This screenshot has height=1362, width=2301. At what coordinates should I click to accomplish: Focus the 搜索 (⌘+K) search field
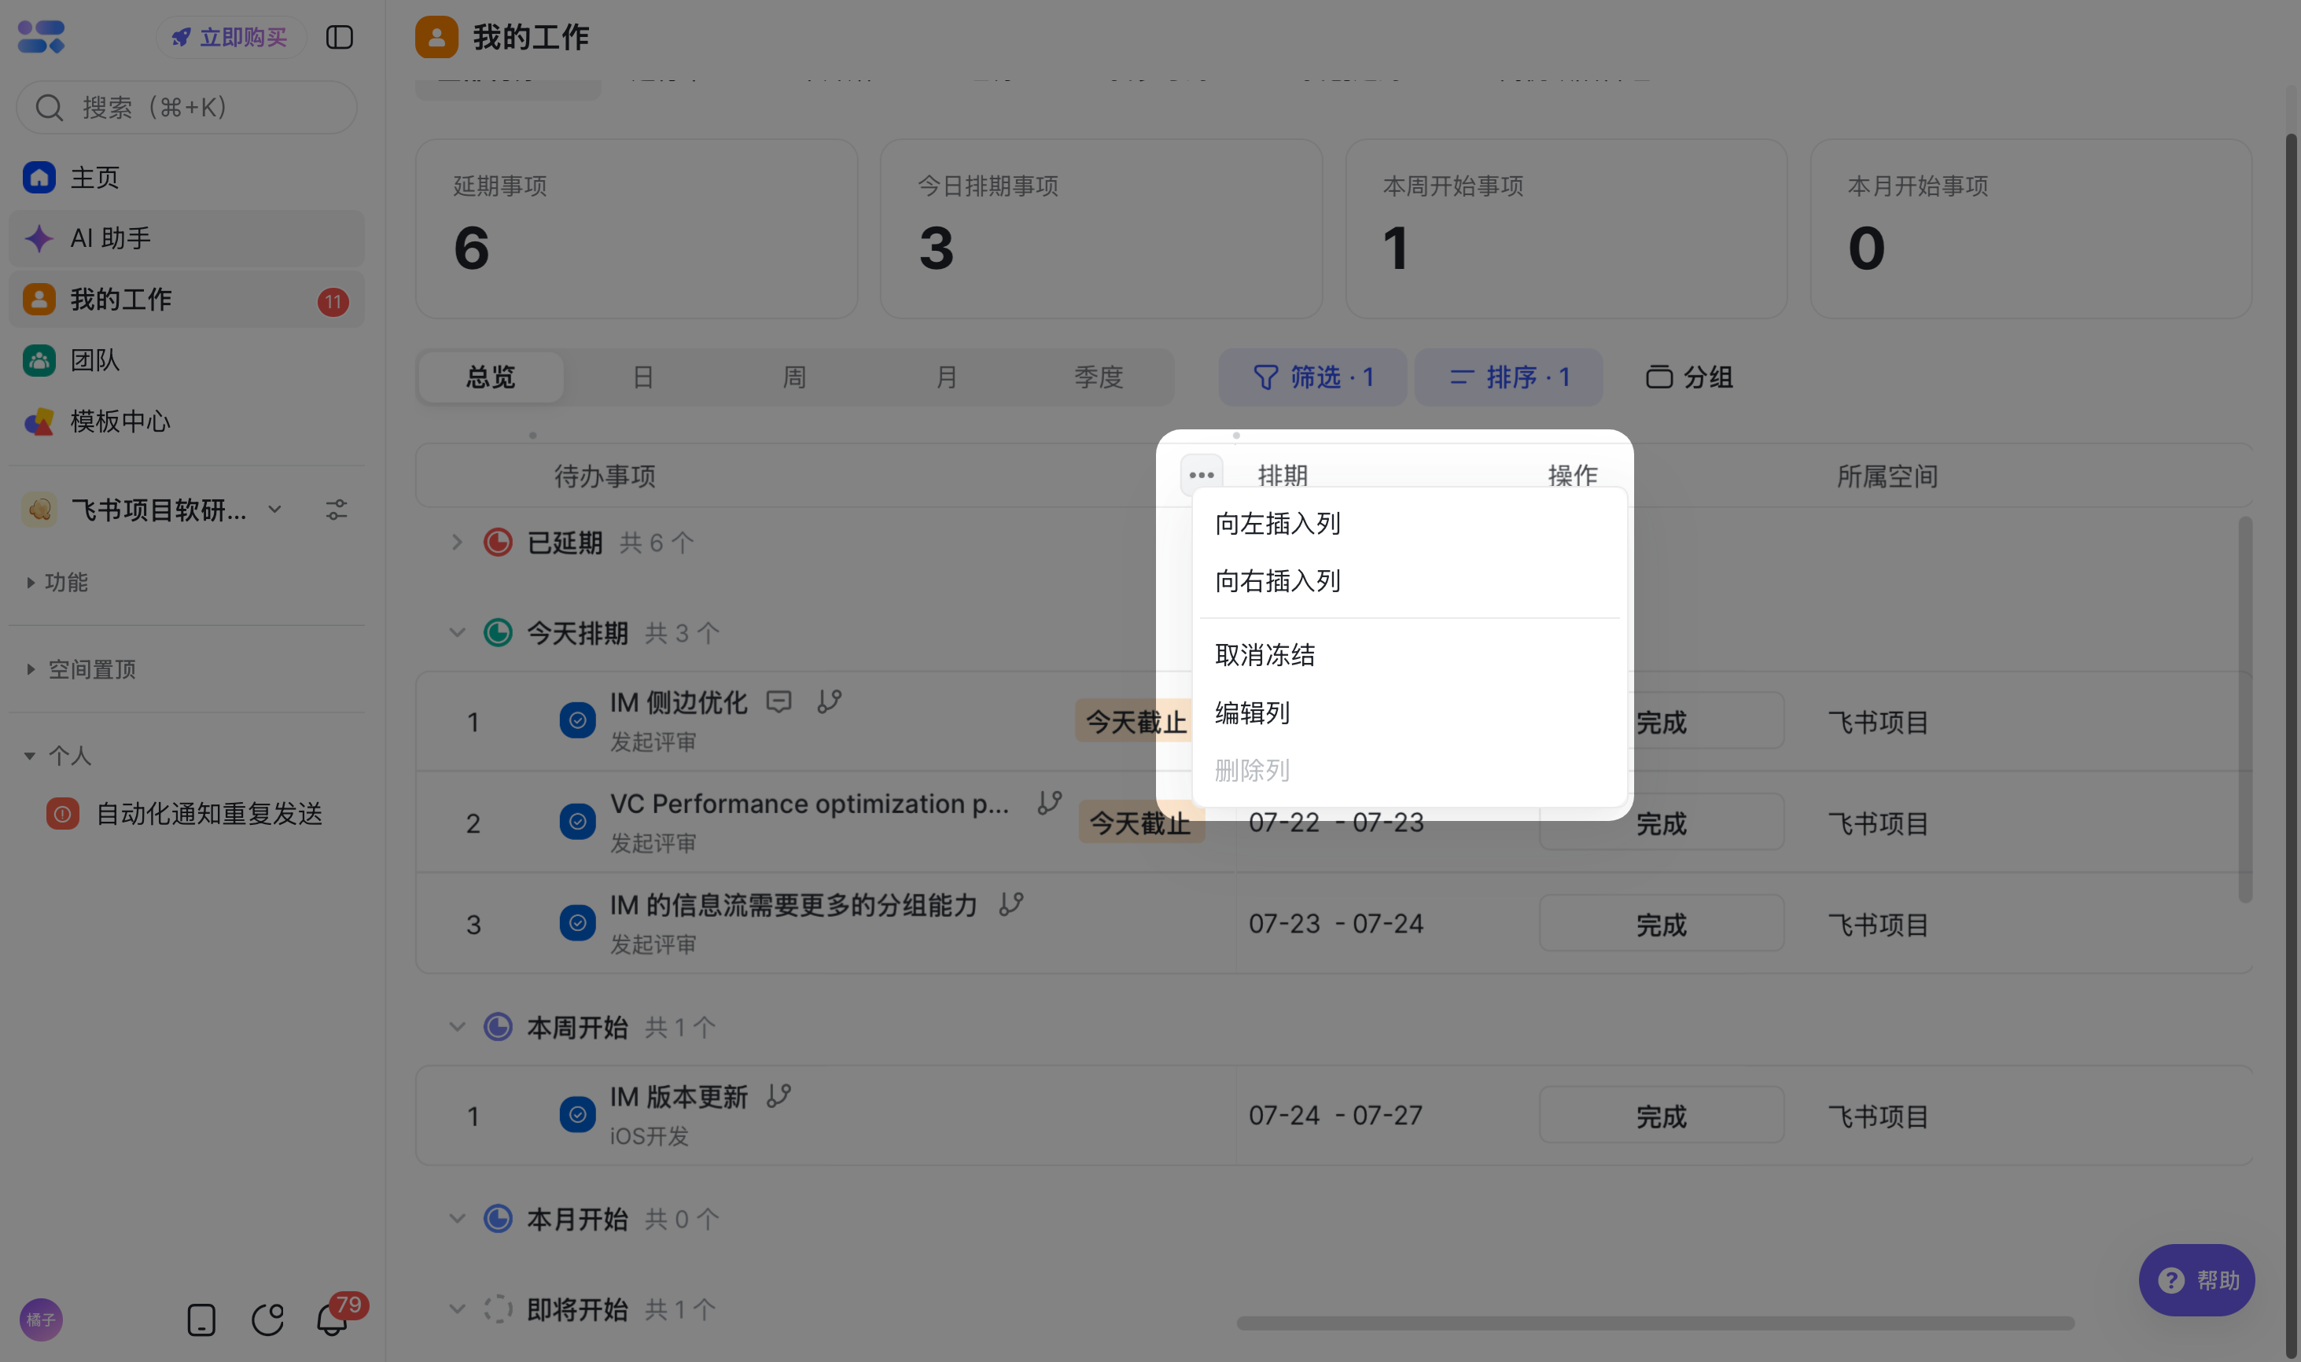[186, 108]
